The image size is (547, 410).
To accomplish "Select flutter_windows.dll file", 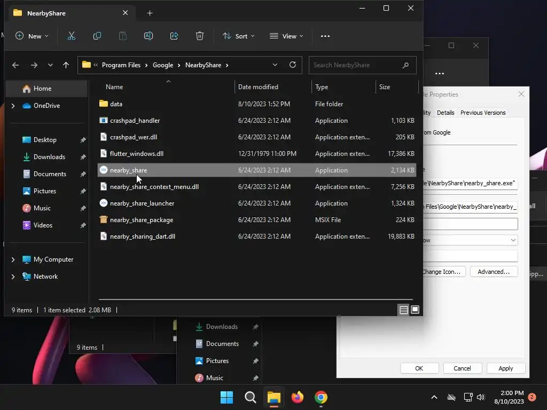I will click(257, 154).
